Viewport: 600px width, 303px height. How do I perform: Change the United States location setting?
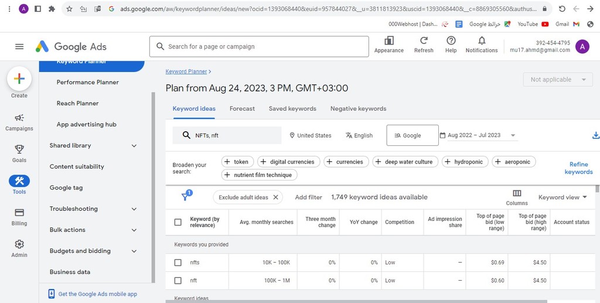pos(311,135)
